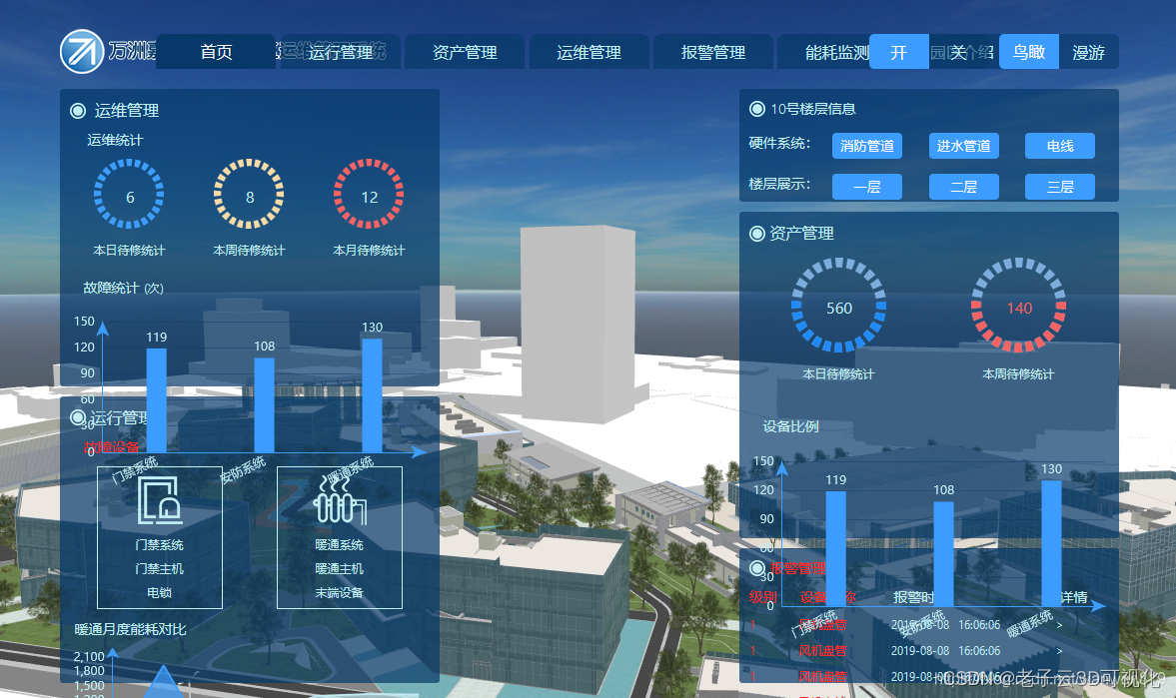1176x698 pixels.
Task: Click the 级别 column header
Action: 762,597
